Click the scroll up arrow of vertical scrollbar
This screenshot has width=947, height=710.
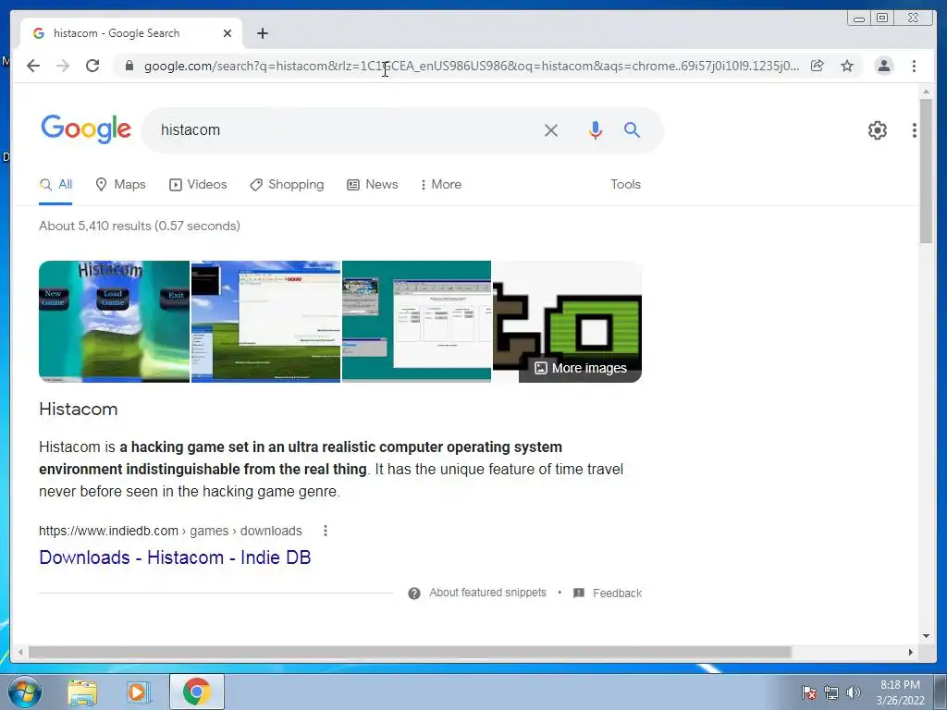(926, 92)
